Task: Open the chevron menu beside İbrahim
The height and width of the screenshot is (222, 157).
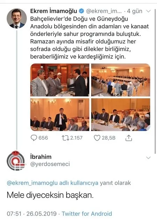Action: point(148,158)
